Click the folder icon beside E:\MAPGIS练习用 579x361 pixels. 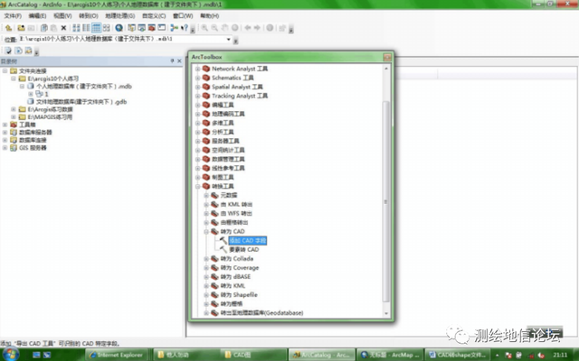[22, 117]
